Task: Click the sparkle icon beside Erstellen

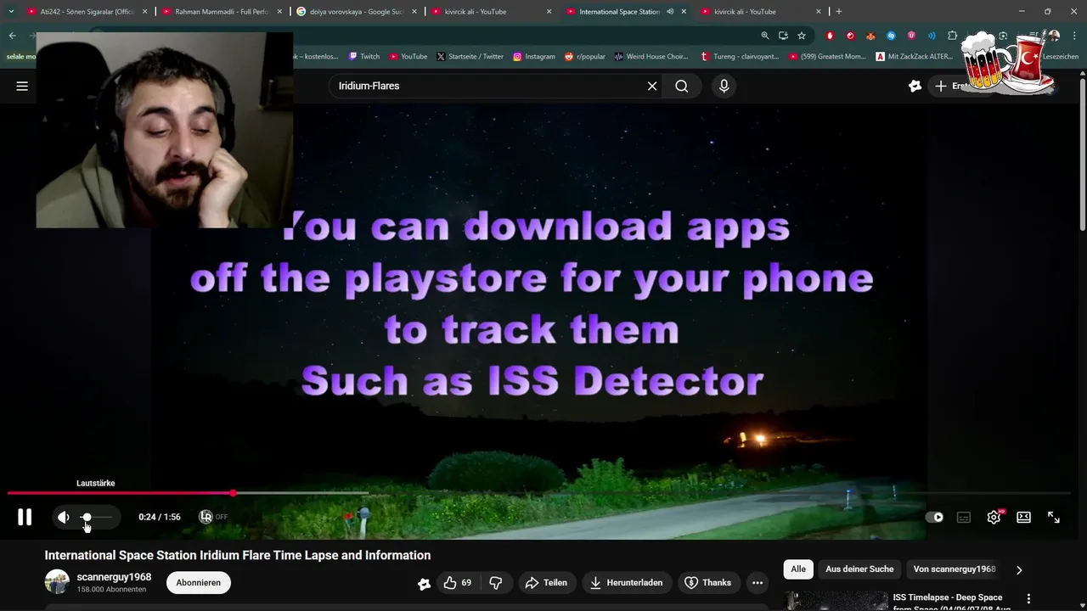Action: [915, 86]
